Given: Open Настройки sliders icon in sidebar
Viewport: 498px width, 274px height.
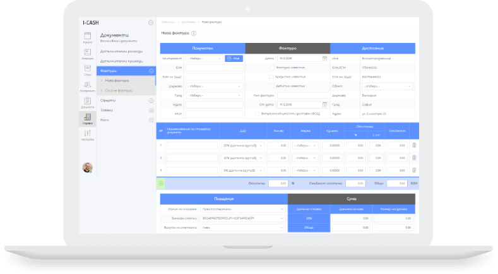Looking at the screenshot, I should click(88, 135).
